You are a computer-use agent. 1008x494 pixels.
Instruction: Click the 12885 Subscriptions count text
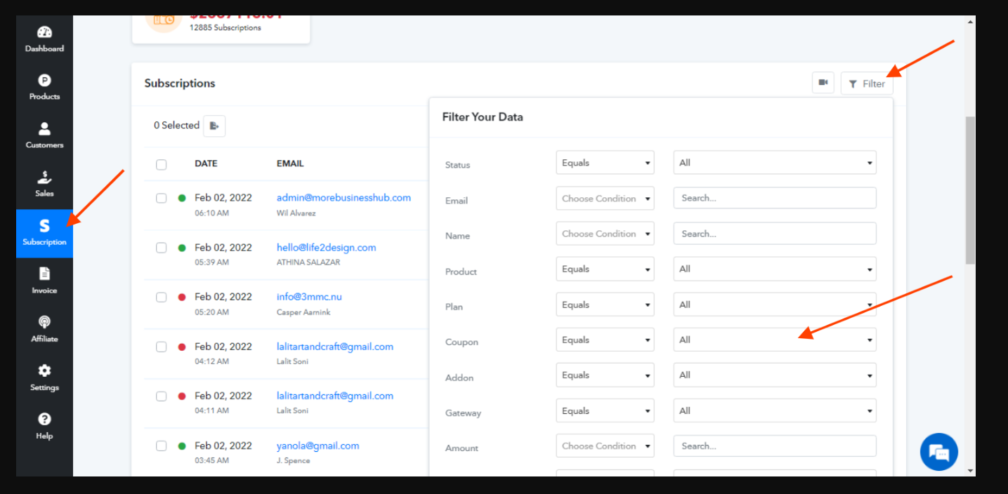coord(225,28)
